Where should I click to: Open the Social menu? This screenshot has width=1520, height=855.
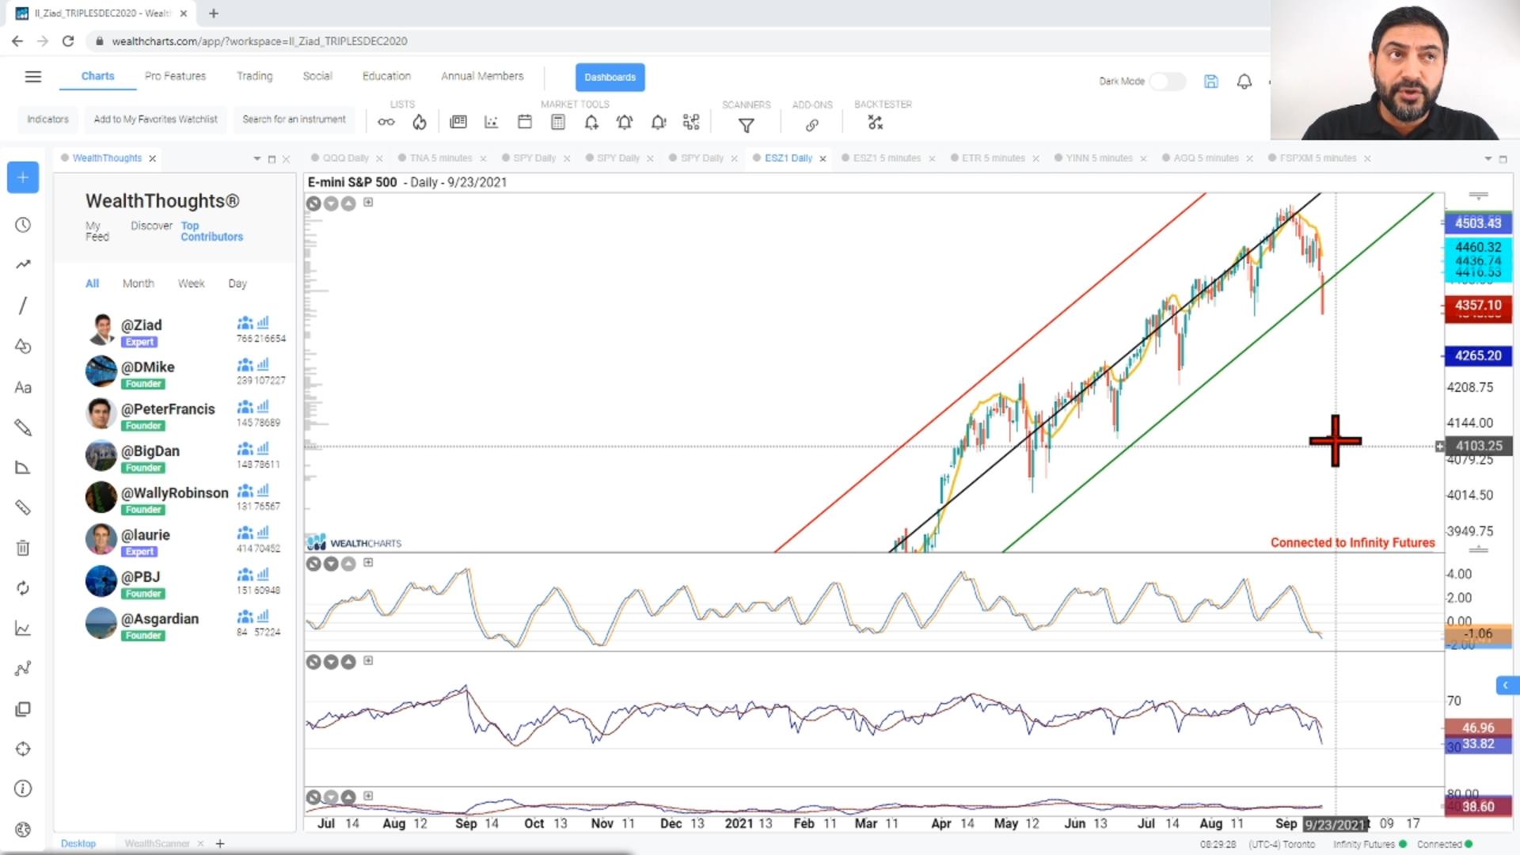point(317,76)
